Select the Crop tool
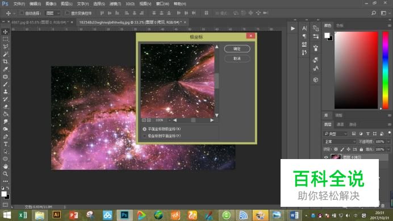The image size is (393, 221). (5, 62)
